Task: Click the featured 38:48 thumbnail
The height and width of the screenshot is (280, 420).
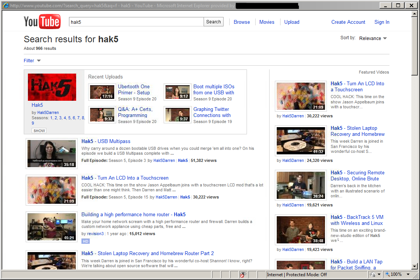Action: [301, 229]
